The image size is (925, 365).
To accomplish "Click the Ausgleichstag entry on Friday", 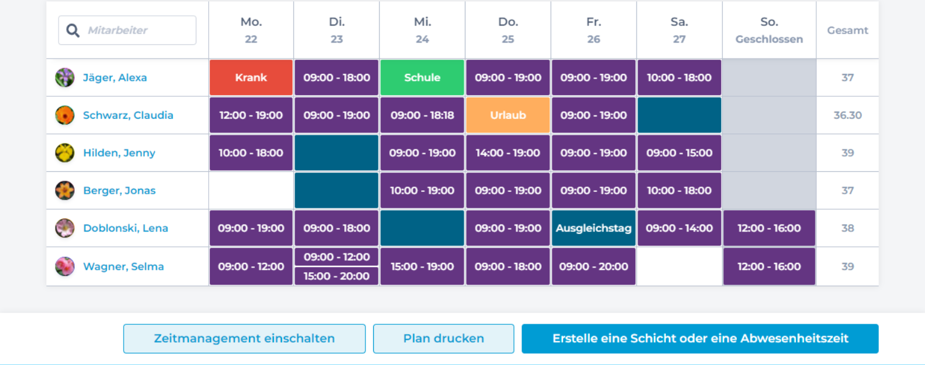I will click(x=594, y=228).
